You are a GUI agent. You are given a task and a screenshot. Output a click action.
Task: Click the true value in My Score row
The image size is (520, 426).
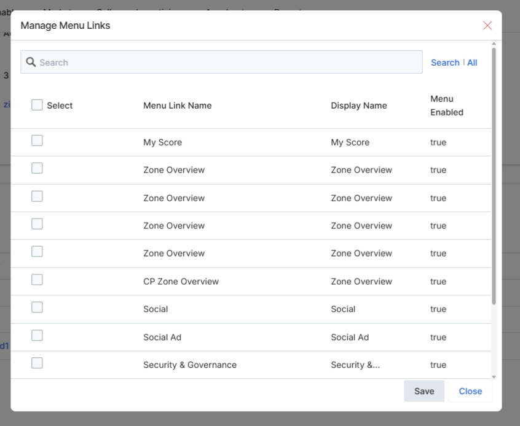click(438, 142)
